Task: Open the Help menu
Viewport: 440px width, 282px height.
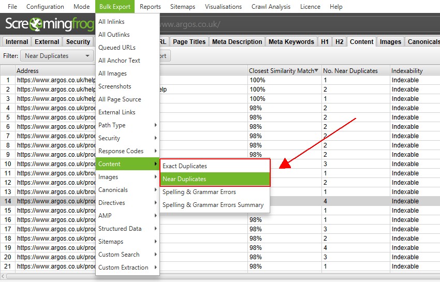Action: 336,6
